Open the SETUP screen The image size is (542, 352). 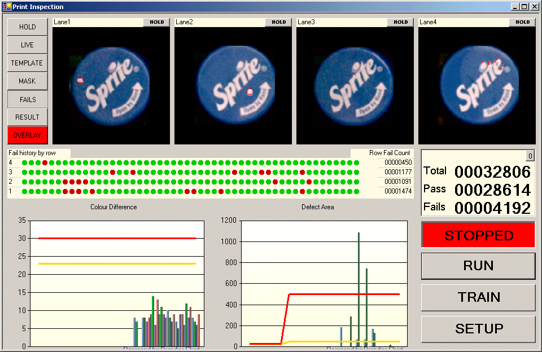pos(478,329)
